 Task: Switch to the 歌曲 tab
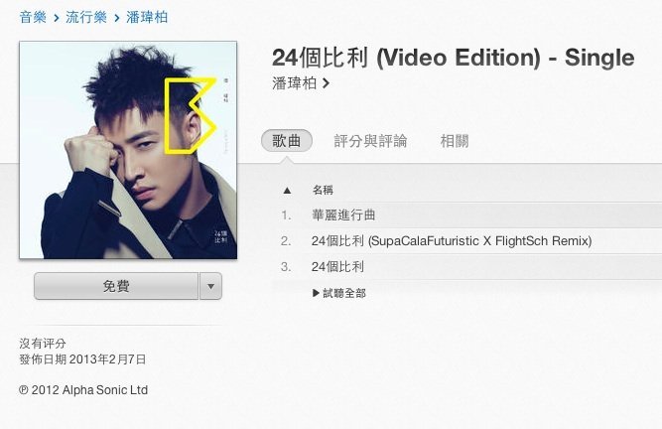pos(287,141)
